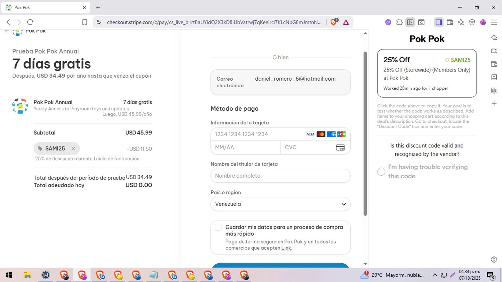
Task: Open the network icon in the system tray
Action: [x=444, y=275]
